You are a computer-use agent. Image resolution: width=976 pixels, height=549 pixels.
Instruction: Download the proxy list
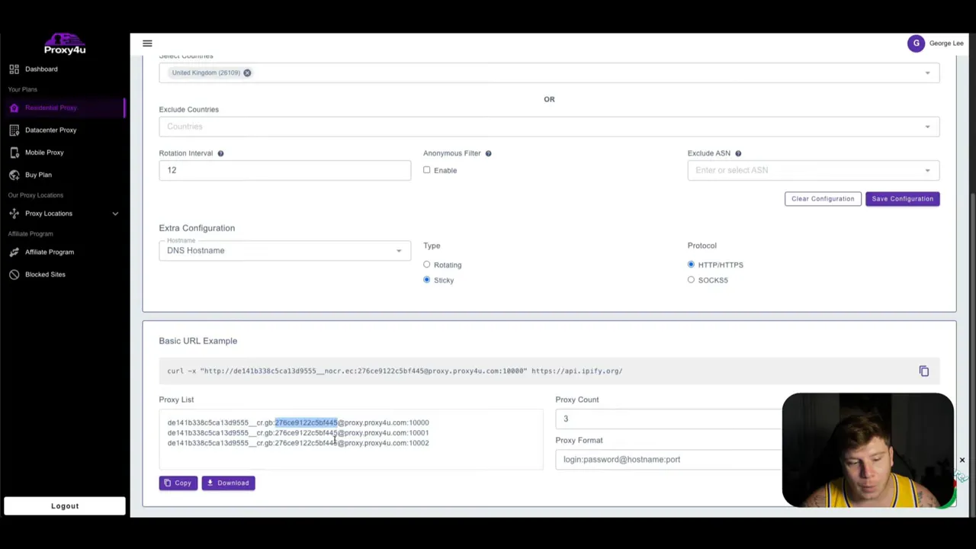[227, 482]
